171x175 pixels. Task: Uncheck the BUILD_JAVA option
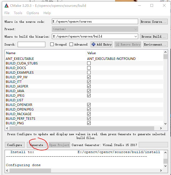[x=89, y=91]
